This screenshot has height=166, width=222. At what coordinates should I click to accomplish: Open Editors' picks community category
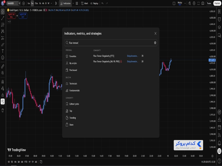click(72, 104)
